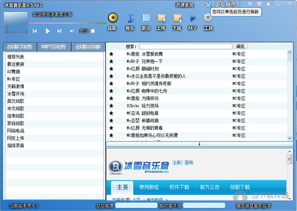Click star for MC傻妞 为情所伤

(111, 98)
